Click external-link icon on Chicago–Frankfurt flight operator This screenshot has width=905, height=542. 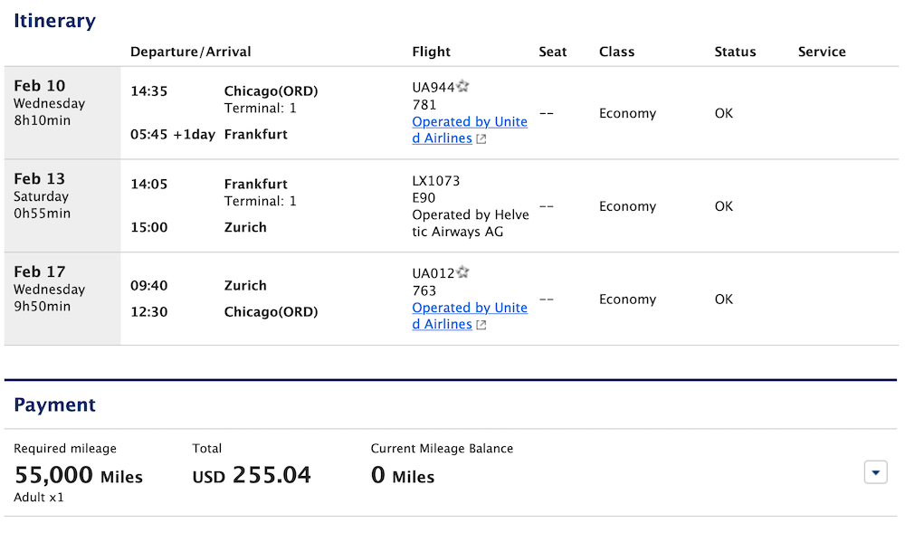481,139
